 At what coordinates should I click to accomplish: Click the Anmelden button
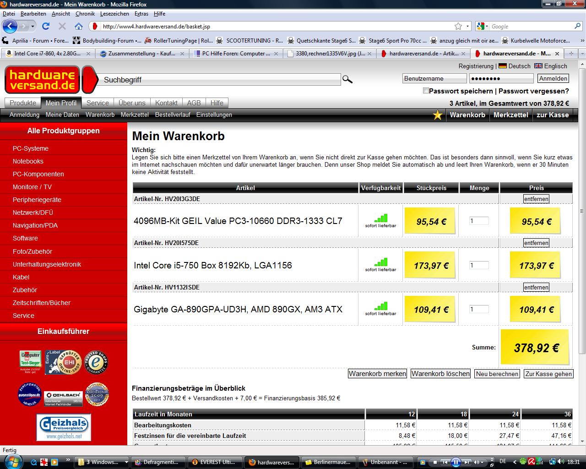553,78
